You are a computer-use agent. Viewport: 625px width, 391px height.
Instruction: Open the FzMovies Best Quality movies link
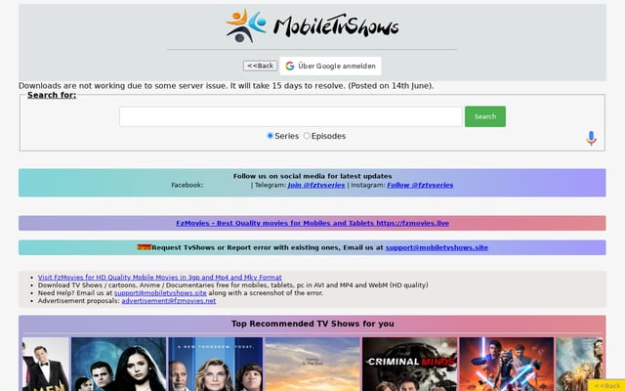point(312,223)
